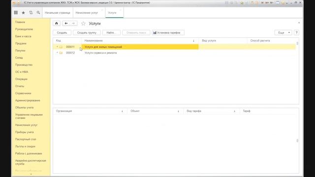Click the tariff table vertical scrollbar
The width and height of the screenshot is (315, 177).
pos(297,141)
